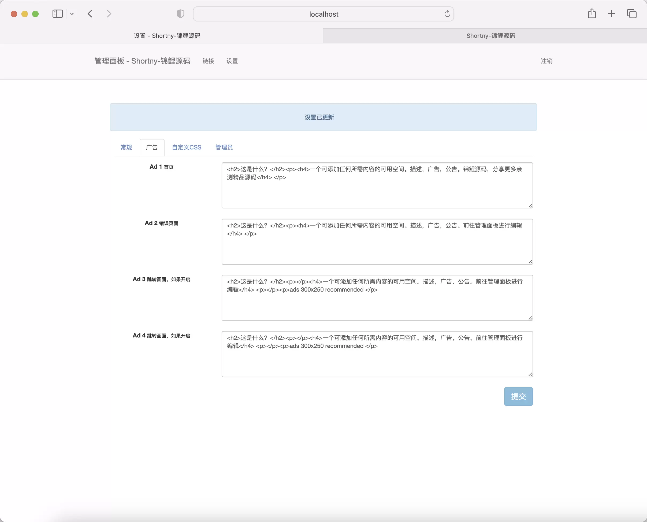Select the 常规 settings tab
The image size is (647, 522).
[x=126, y=147]
